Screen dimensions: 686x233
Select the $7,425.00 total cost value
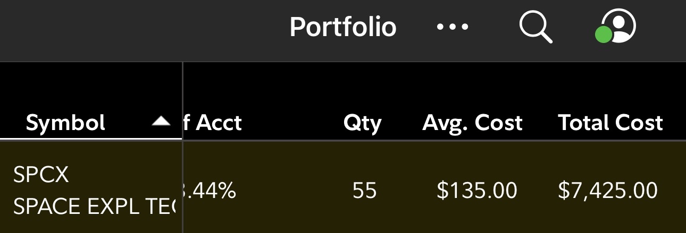tap(607, 191)
